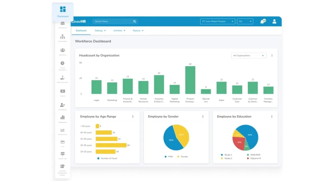
Task: Open the Payroll sidebar icon
Action: (x=63, y=91)
